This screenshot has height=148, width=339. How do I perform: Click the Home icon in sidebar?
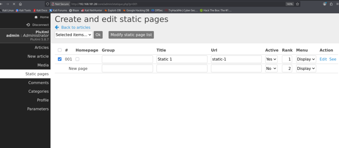click(x=36, y=17)
